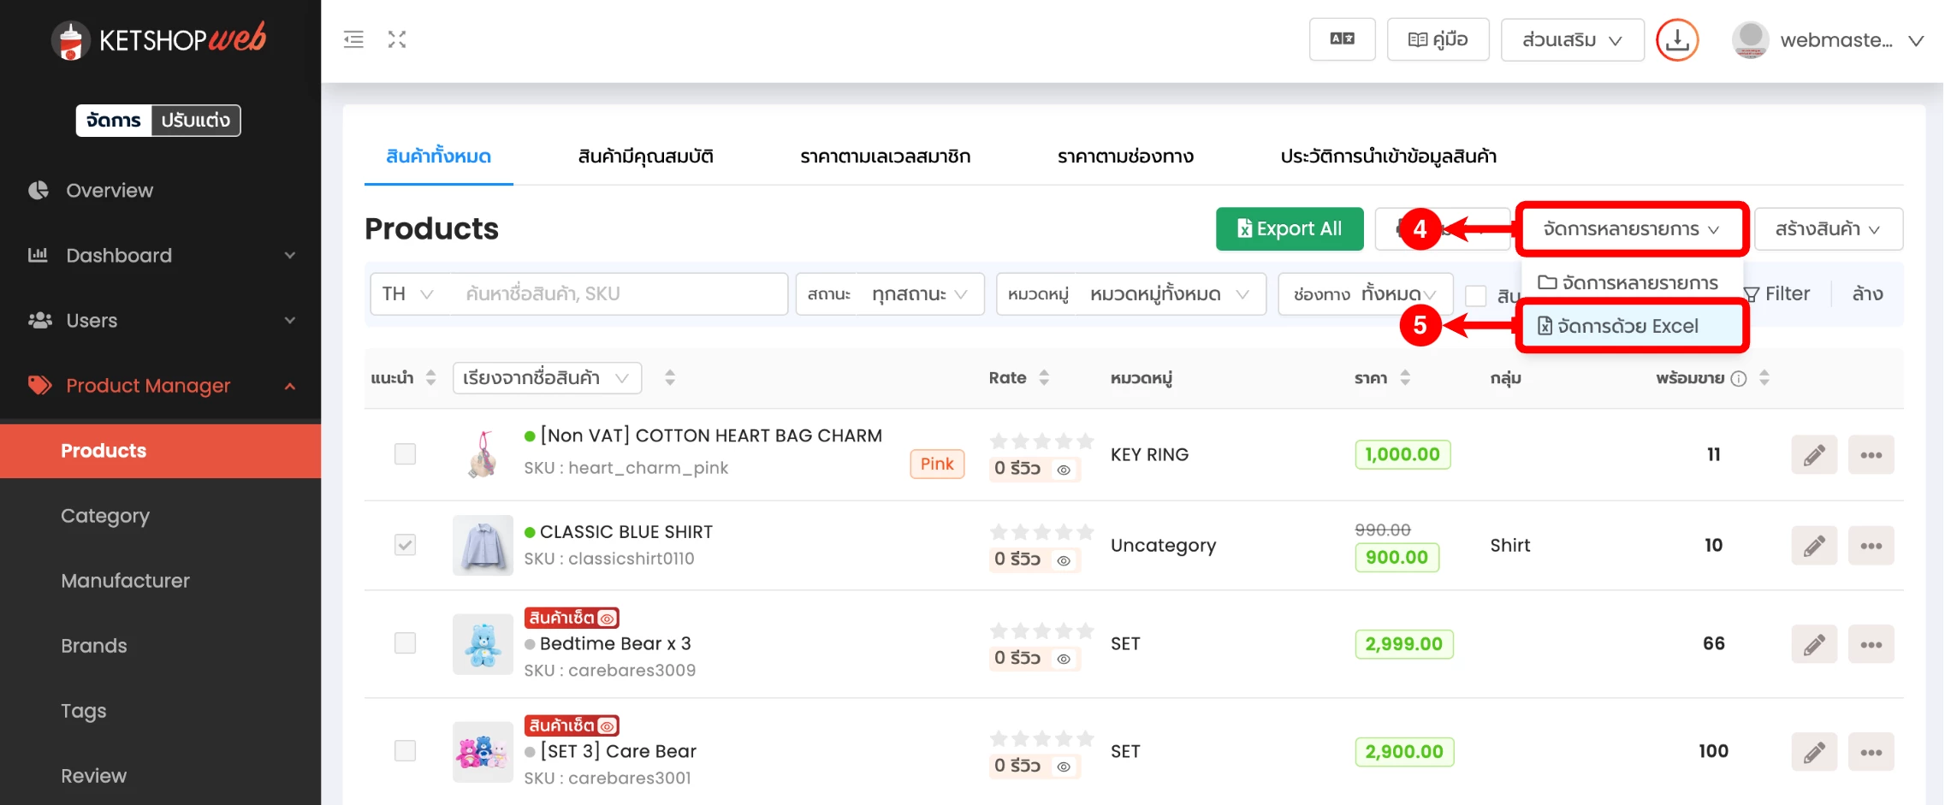Check the COTTON HEART BAG CHARM checkbox
The image size is (1945, 805).
pos(405,453)
